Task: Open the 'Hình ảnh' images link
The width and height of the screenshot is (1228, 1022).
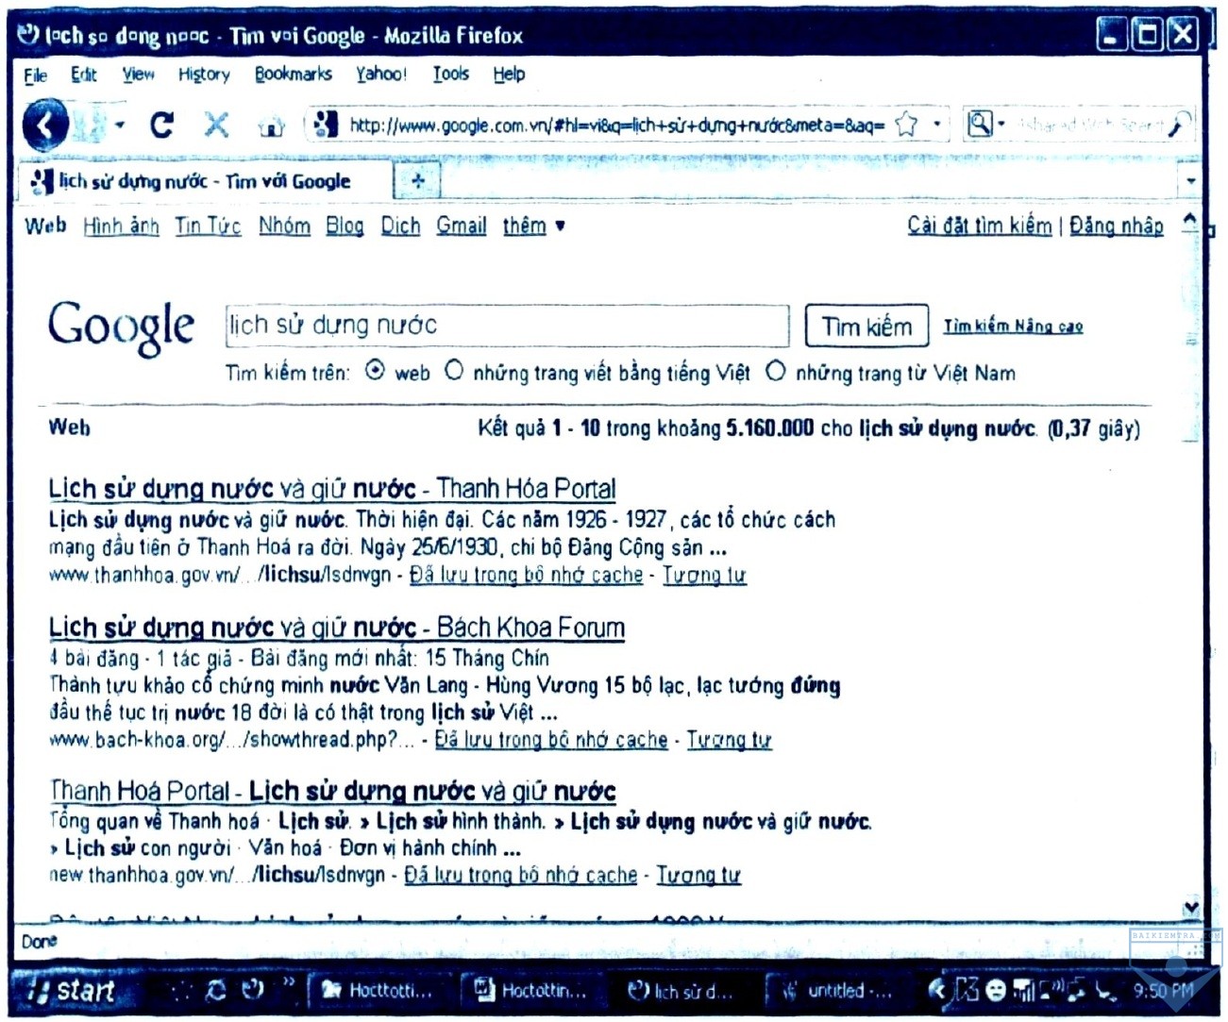Action: click(121, 226)
